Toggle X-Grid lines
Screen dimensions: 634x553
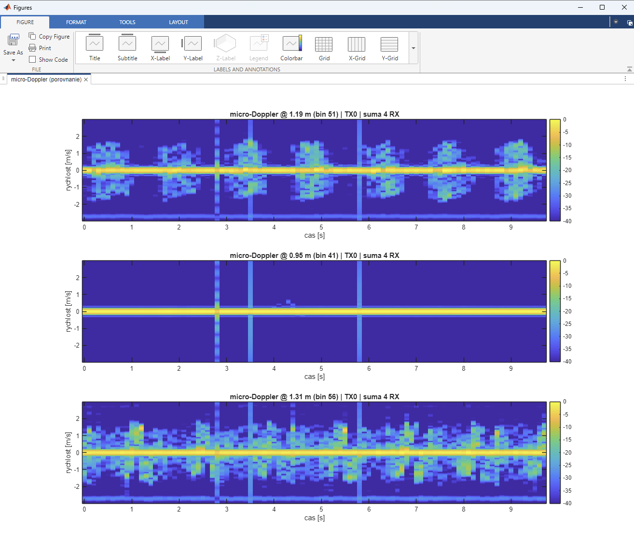(x=357, y=48)
